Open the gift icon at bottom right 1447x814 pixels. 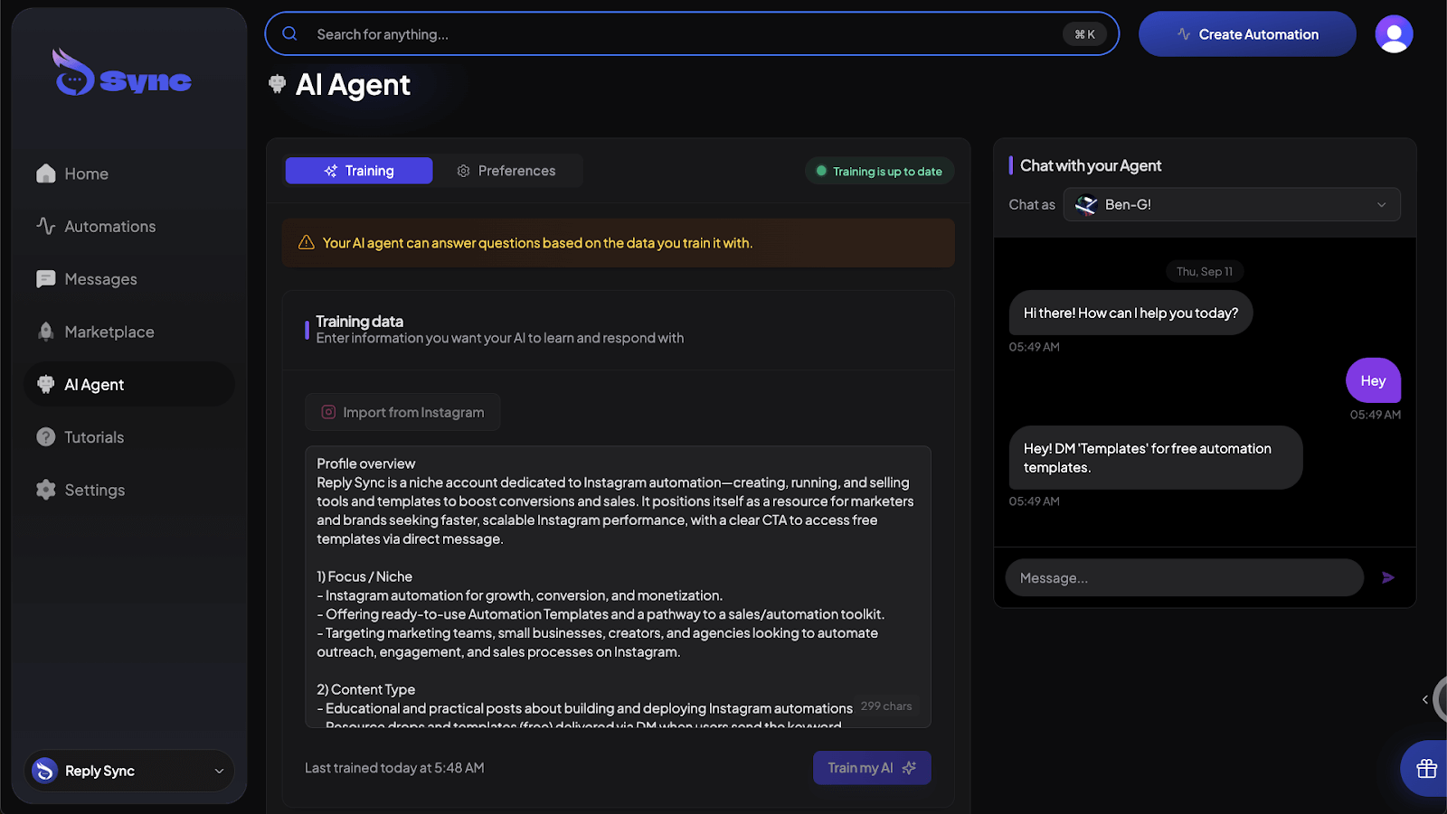[1425, 769]
